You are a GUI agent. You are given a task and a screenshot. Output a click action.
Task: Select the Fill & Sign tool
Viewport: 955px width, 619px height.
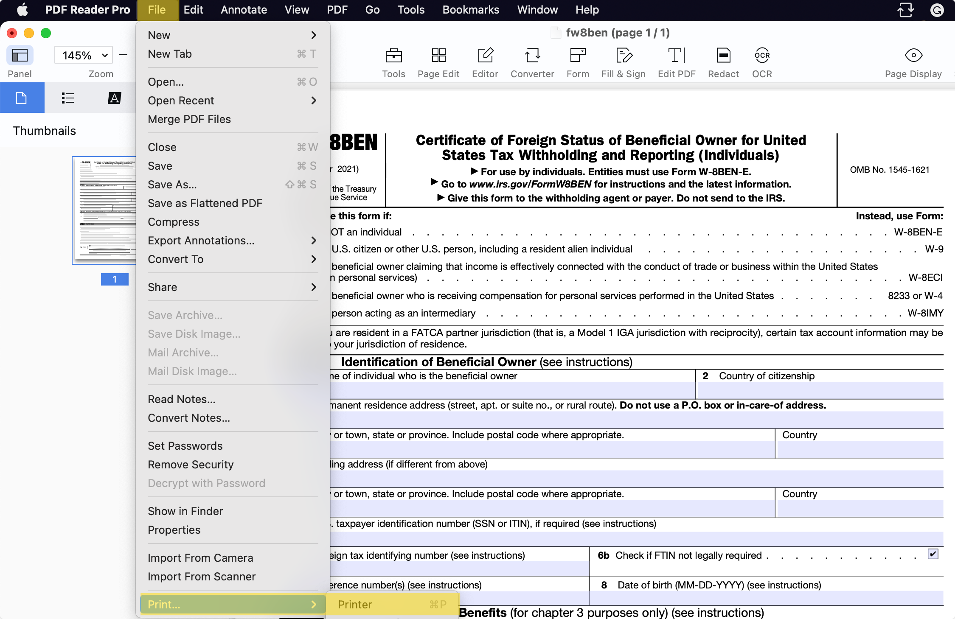tap(624, 63)
